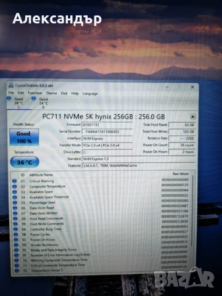Select the Data Units Written attribute name
The width and height of the screenshot is (222, 296).
click(44, 213)
